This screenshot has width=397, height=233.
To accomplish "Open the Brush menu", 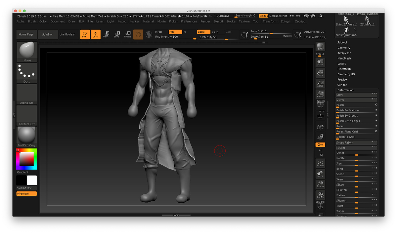I will [x=32, y=21].
